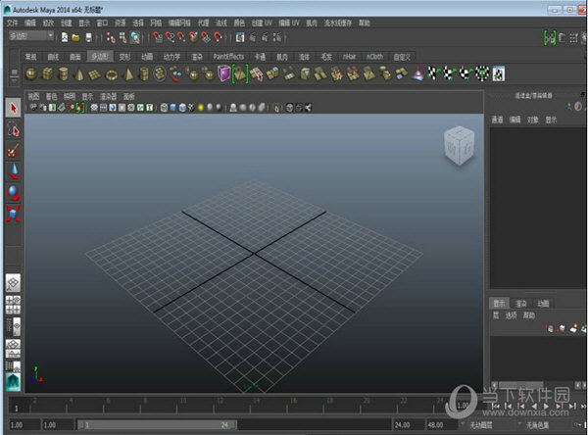Click the blue cone sculpt shelf icon
The width and height of the screenshot is (588, 435).
pyautogui.click(x=417, y=73)
